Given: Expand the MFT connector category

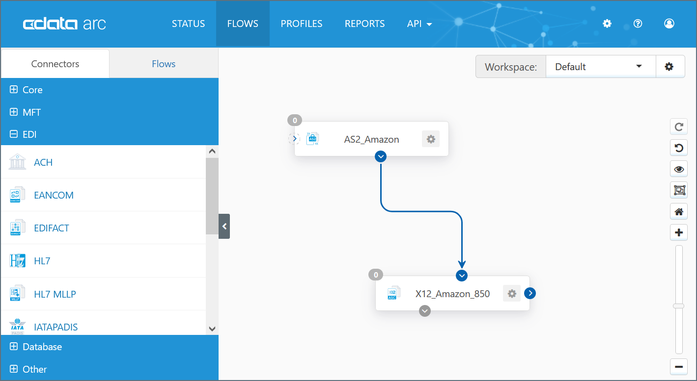Looking at the screenshot, I should click(x=110, y=112).
